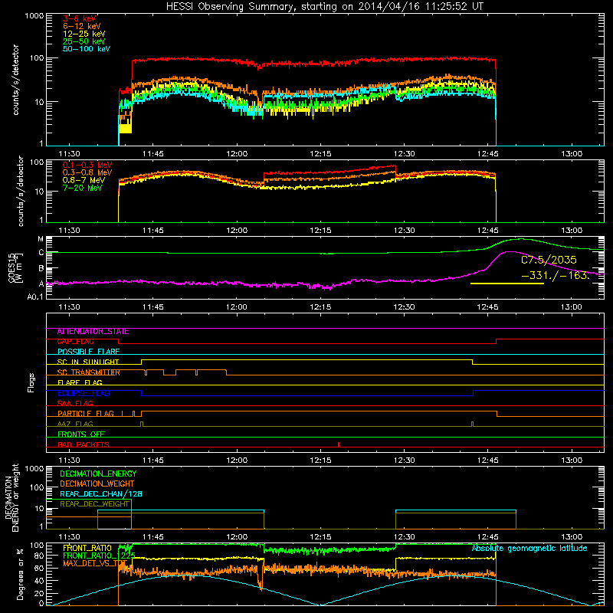Select the BAD_PACKETS flag label

(84, 445)
